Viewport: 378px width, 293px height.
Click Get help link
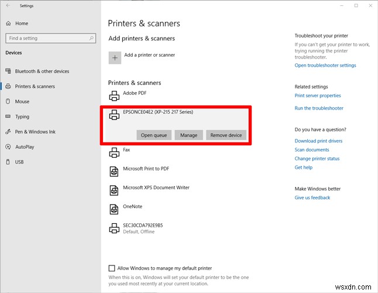304,168
